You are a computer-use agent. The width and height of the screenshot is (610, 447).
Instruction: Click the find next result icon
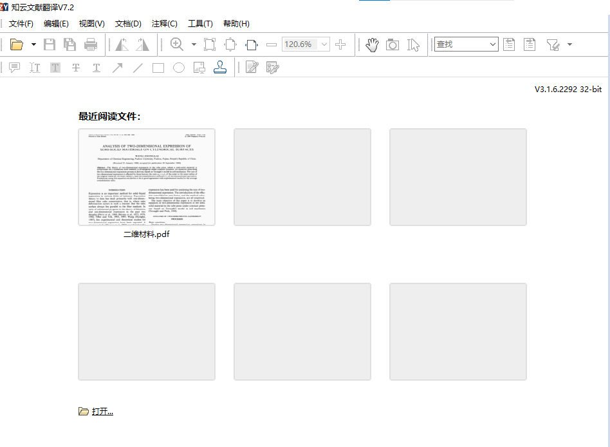pyautogui.click(x=530, y=44)
